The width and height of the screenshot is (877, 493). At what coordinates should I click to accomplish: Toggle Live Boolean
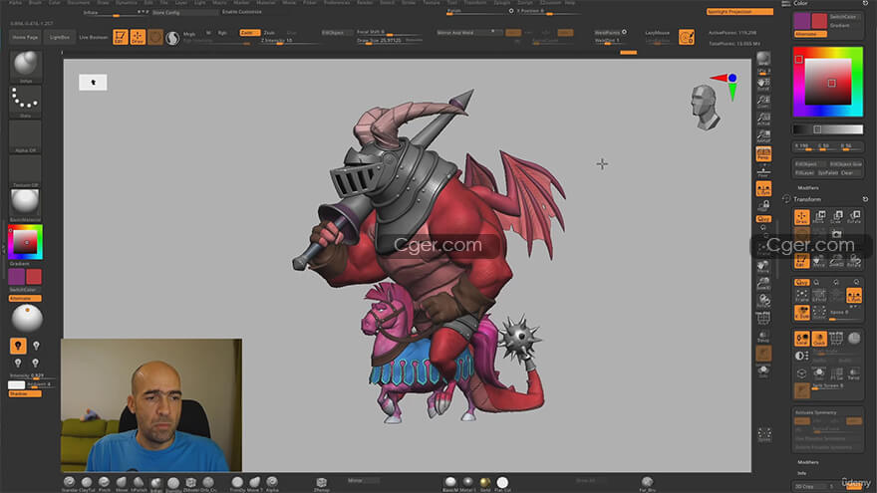tap(94, 37)
